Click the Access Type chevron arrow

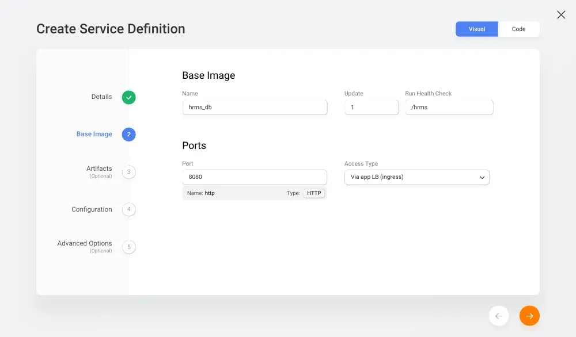click(x=482, y=178)
